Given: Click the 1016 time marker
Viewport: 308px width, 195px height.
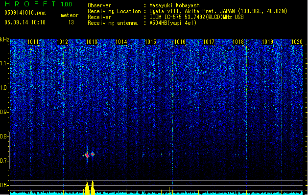Looking at the screenshot, I should [180, 42].
